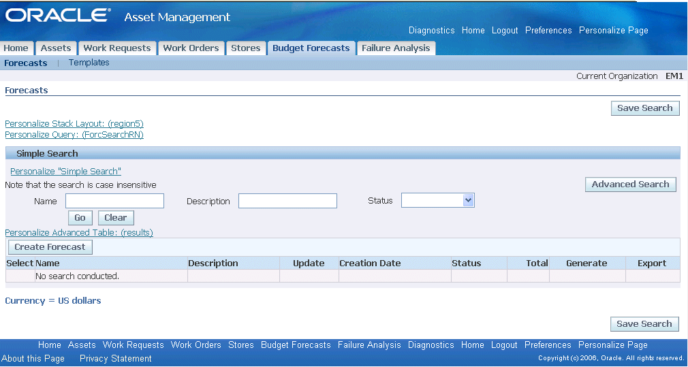Click Work Orders link in footer
This screenshot has height=367, width=688.
click(196, 345)
